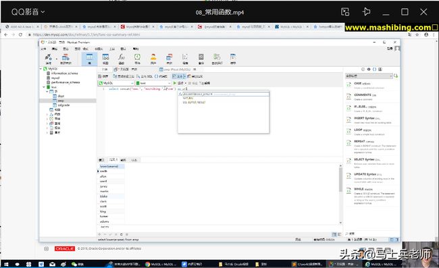This screenshot has width=439, height=268.
Task: Expand the Events tree node
Action: 47,119
